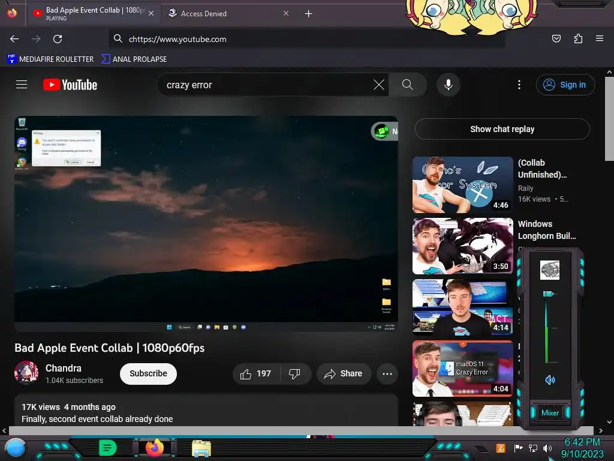Image resolution: width=614 pixels, height=461 pixels.
Task: Click the horizontal scrollbar right arrow
Action: pos(601,430)
